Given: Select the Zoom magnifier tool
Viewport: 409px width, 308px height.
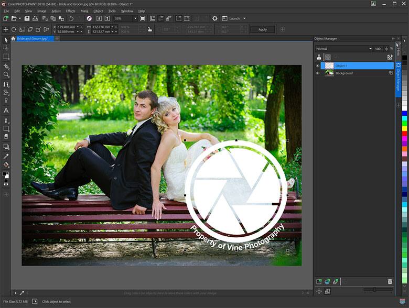Looking at the screenshot, I should pos(6,75).
